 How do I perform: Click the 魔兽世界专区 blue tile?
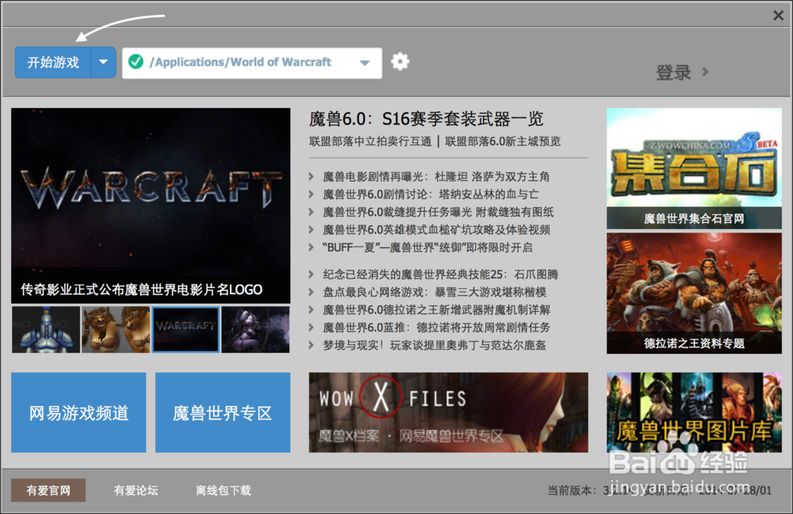pos(223,412)
